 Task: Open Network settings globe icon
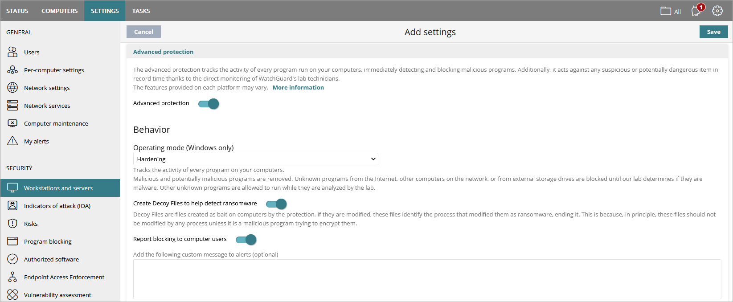(x=12, y=88)
